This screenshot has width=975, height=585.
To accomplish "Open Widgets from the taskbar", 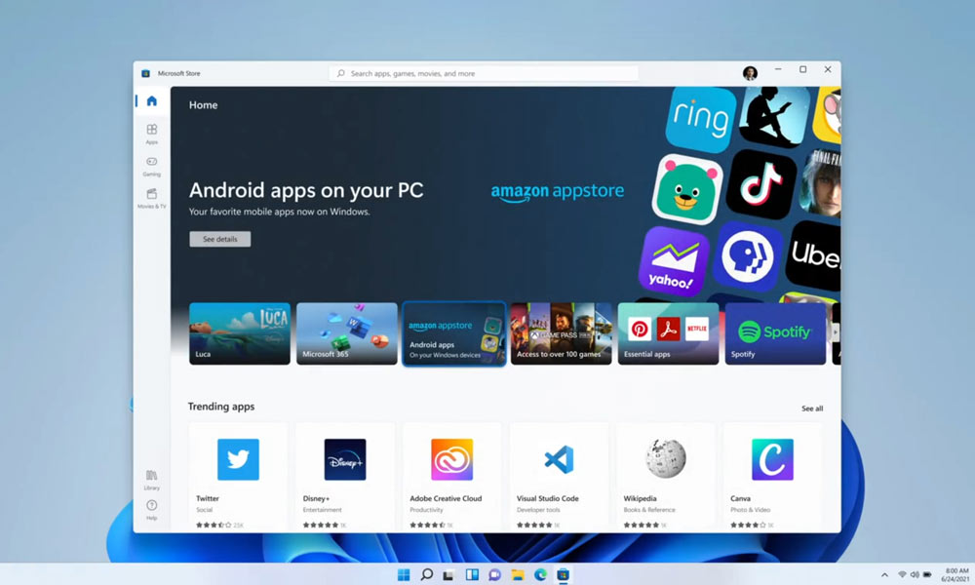I will coord(472,574).
